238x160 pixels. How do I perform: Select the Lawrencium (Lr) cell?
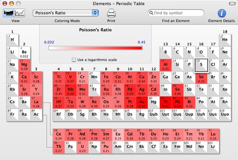(x=213, y=147)
